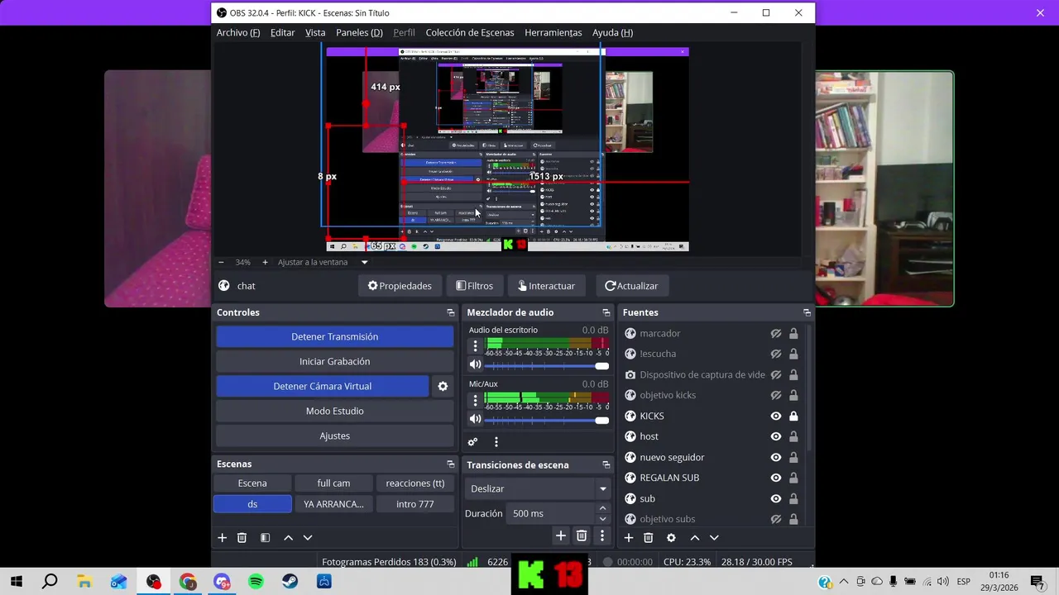Zoom out the preview with minus button
The width and height of the screenshot is (1059, 595).
(221, 262)
